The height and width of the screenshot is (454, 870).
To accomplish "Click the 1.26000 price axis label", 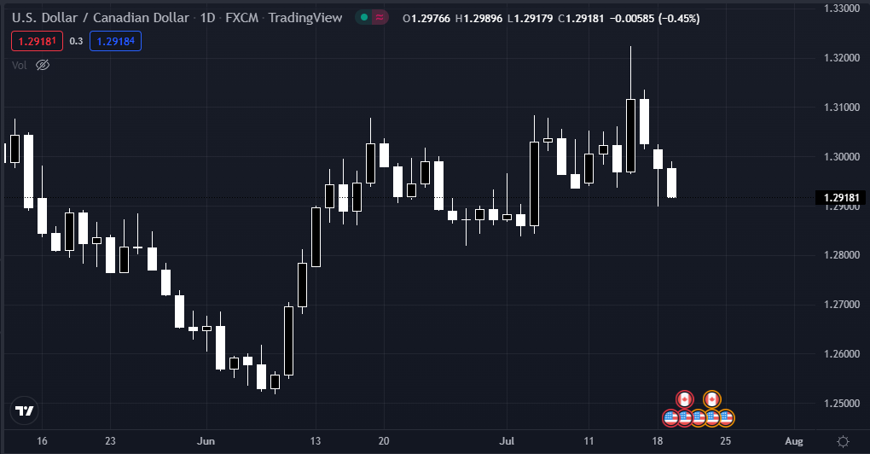I will coord(842,354).
